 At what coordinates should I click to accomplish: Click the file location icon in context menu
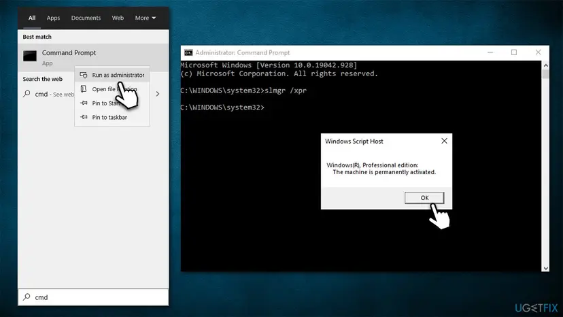84,89
